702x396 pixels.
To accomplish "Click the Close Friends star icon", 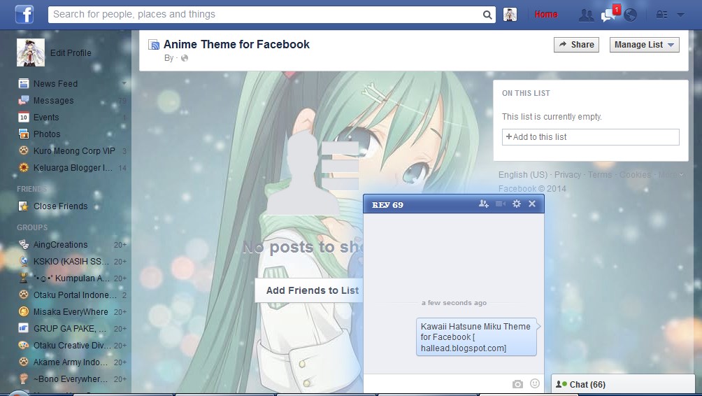I will (x=23, y=206).
